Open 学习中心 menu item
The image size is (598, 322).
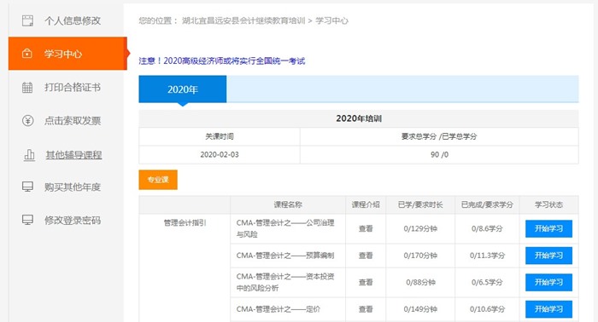coord(63,54)
